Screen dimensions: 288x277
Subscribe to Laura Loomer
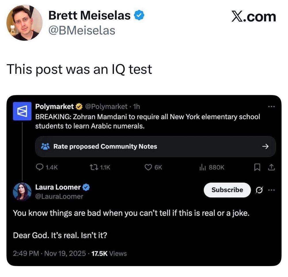tap(227, 190)
